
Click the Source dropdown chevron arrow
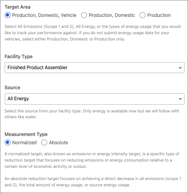pos(180,99)
